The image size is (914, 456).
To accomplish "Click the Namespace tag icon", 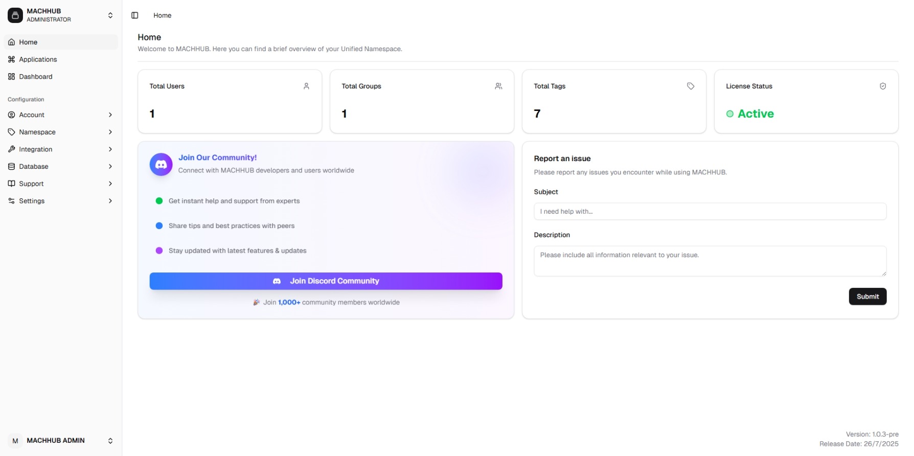I will 11,132.
